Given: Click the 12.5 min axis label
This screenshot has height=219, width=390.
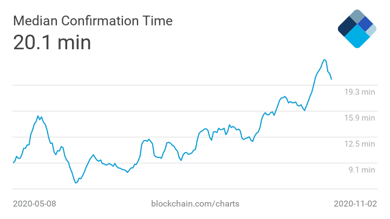Looking at the screenshot, I should click(x=360, y=144).
